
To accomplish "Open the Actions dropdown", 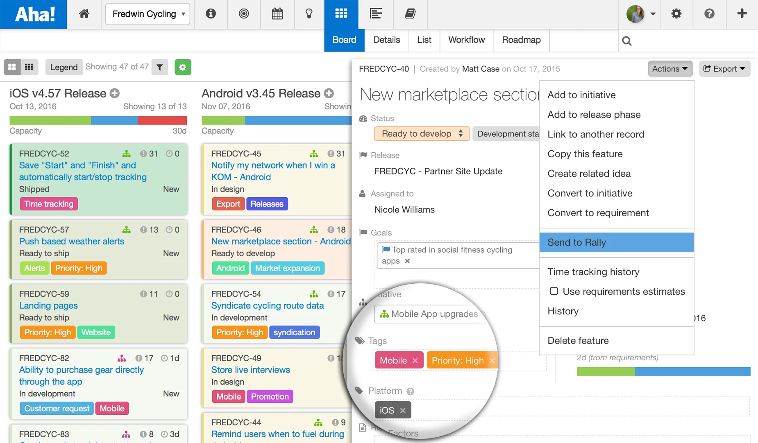I will click(x=670, y=69).
